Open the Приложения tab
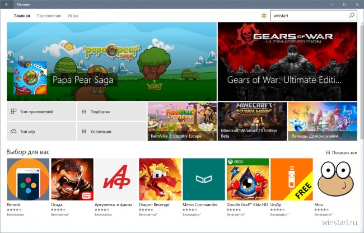 tap(49, 16)
